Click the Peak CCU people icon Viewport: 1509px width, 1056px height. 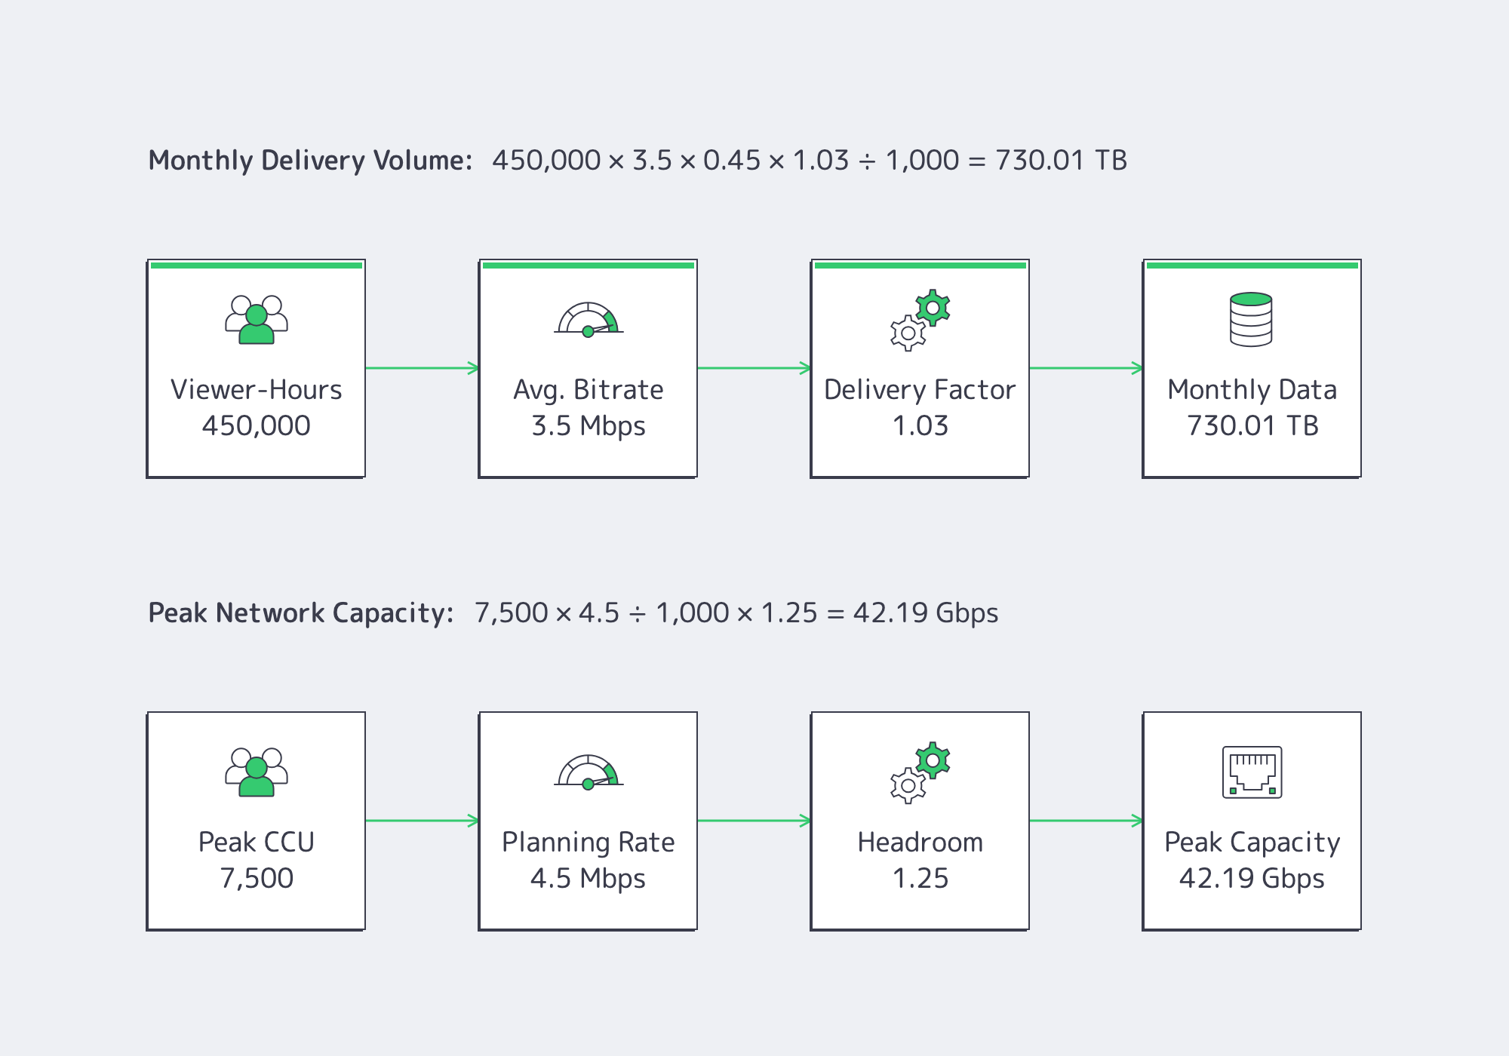point(257,772)
